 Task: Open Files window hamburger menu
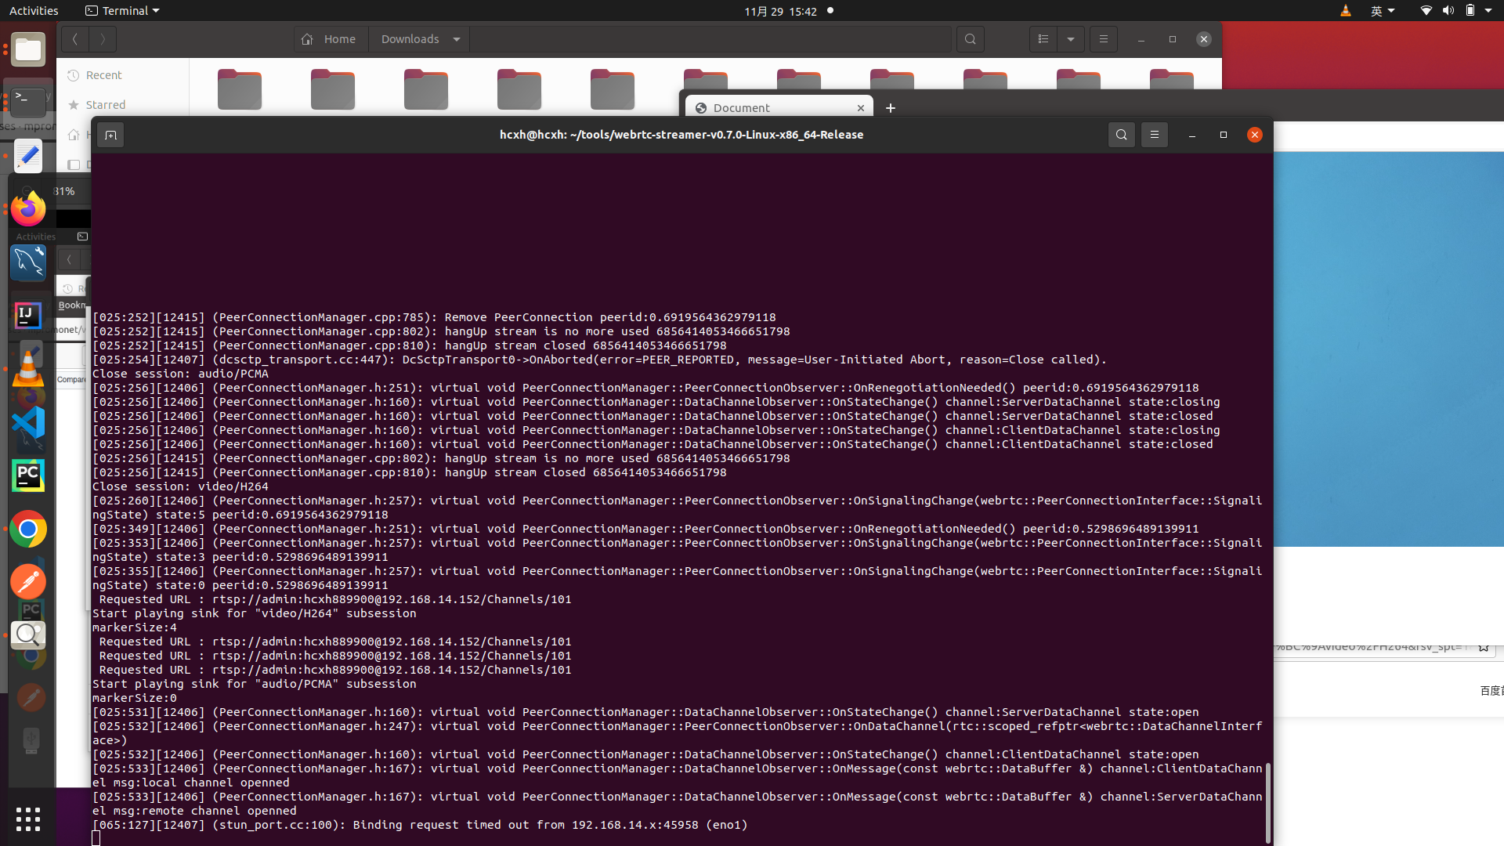click(x=1104, y=39)
